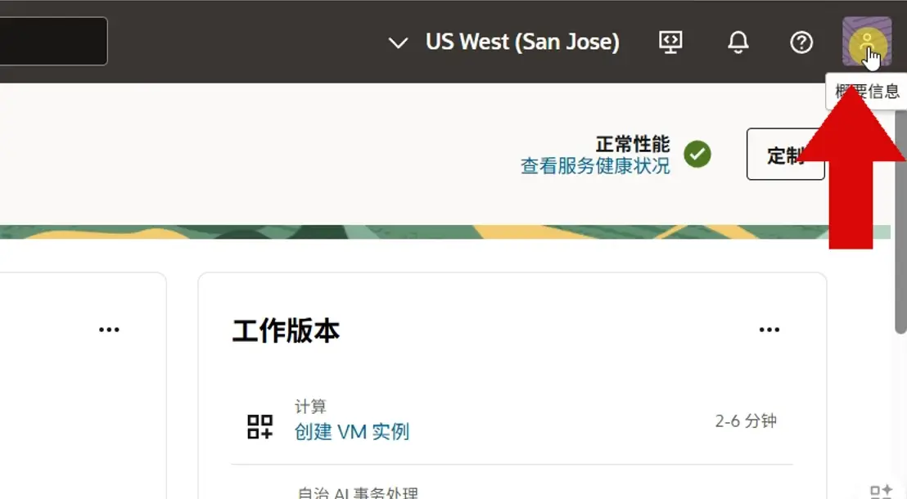
Task: Click the 工作版本 heading
Action: click(286, 330)
